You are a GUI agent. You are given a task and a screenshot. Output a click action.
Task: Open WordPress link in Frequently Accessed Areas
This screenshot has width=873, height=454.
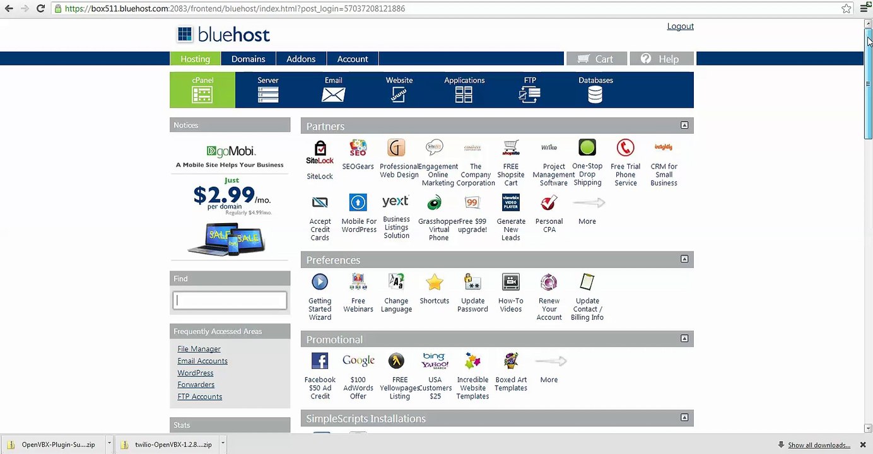click(196, 373)
